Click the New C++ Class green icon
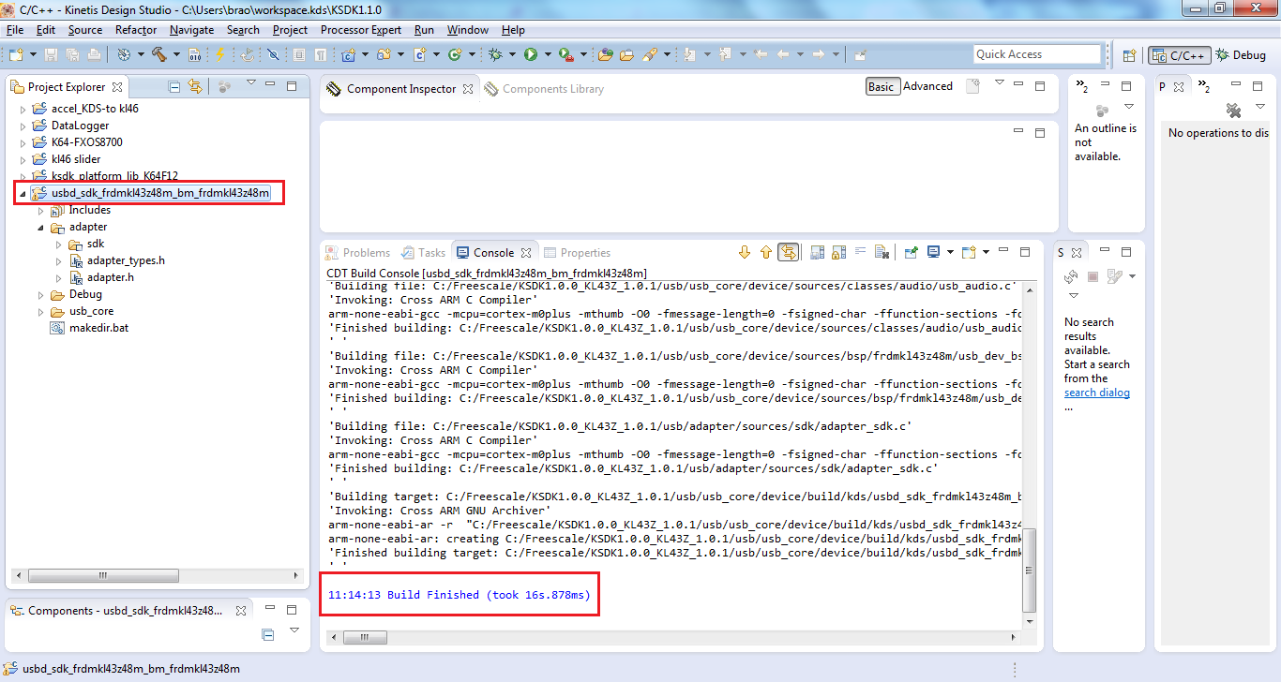This screenshot has height=682, width=1281. [x=455, y=54]
